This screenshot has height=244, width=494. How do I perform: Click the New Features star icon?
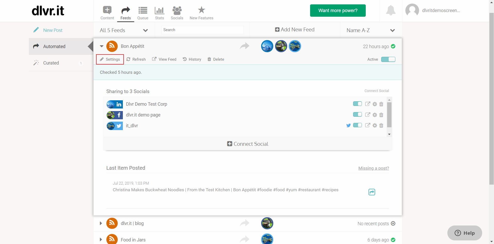click(x=201, y=10)
